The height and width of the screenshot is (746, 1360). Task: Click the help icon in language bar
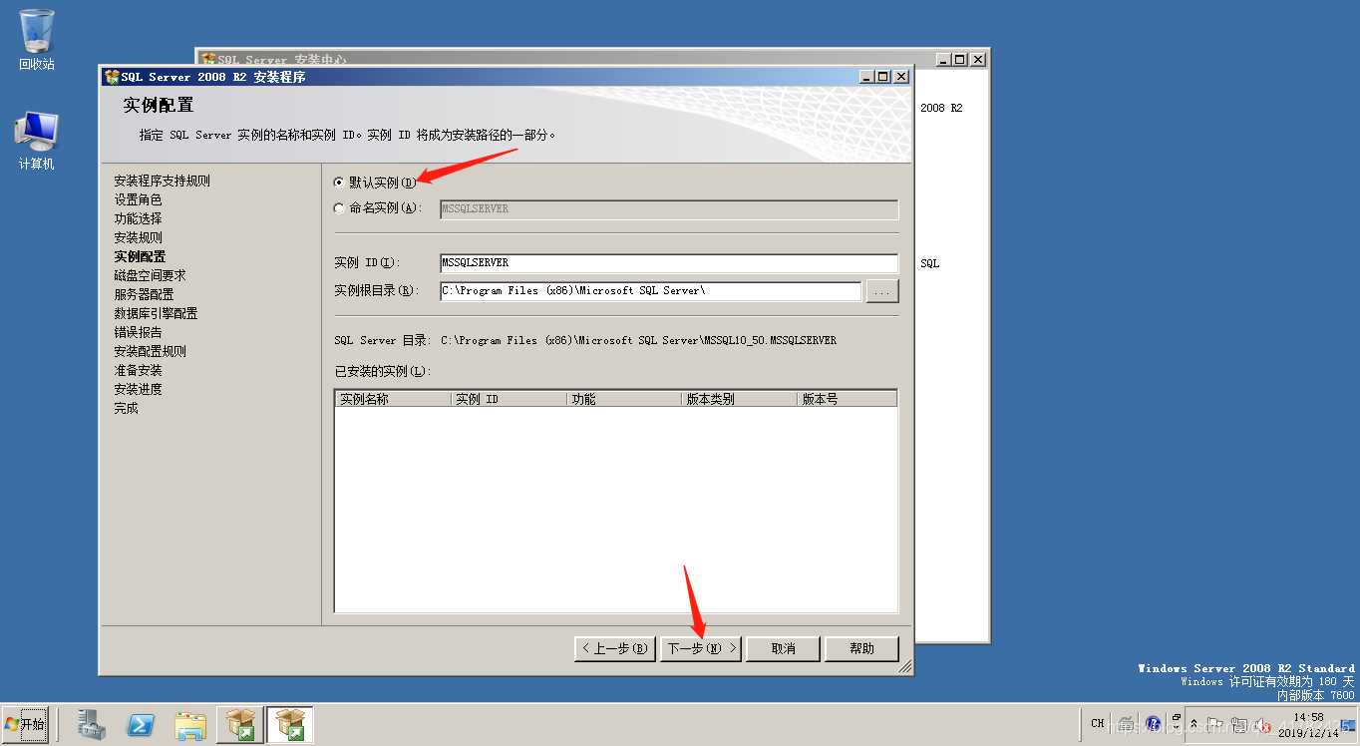(x=1154, y=724)
